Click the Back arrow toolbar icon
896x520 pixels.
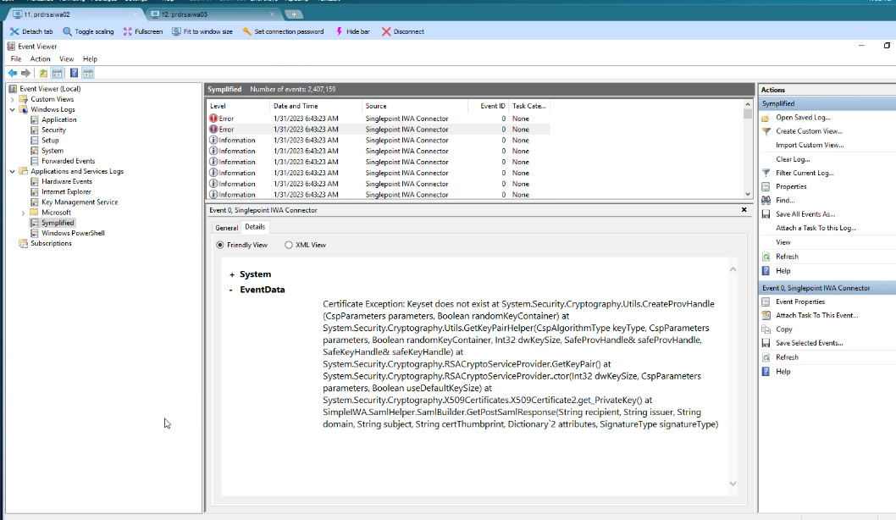pos(12,74)
